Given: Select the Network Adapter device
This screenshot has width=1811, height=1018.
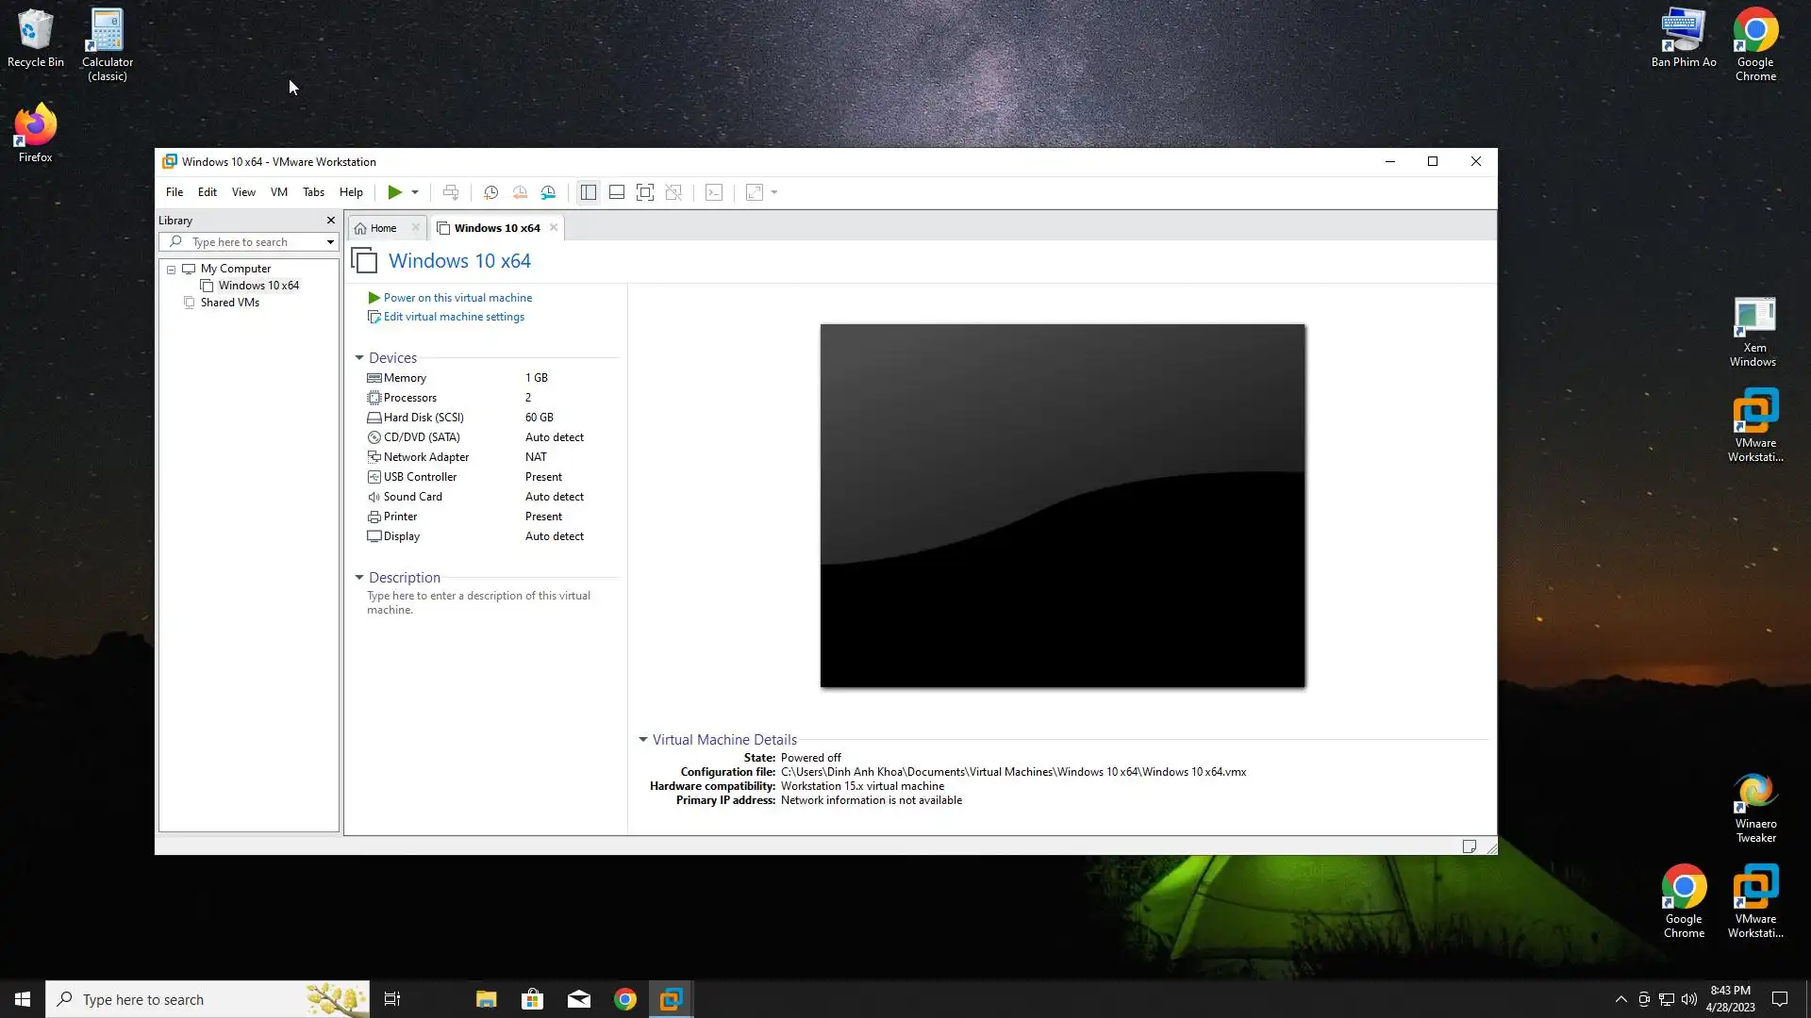Looking at the screenshot, I should point(425,457).
